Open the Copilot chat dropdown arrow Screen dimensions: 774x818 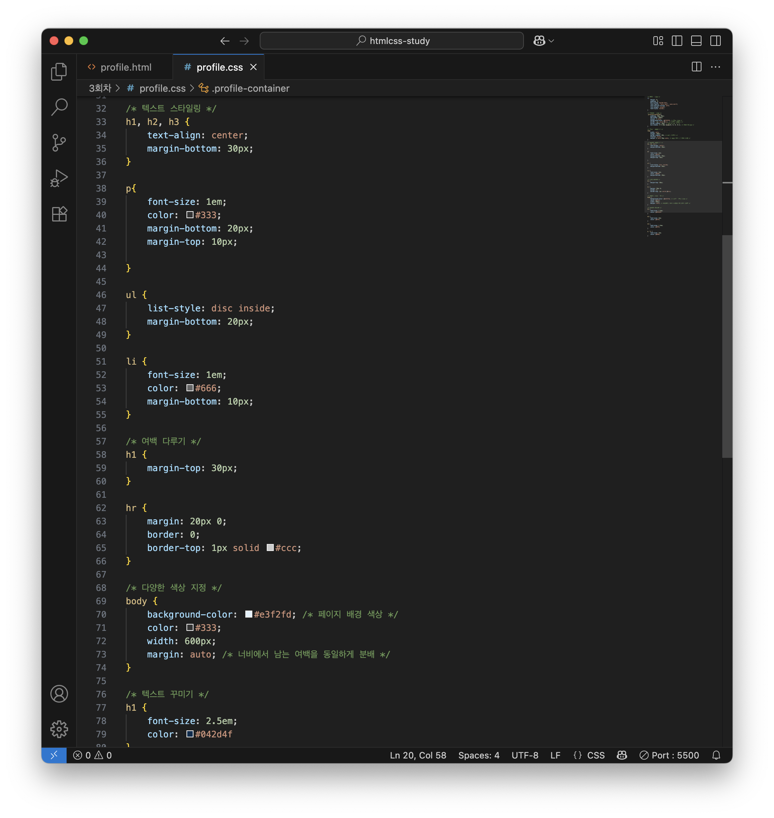(552, 41)
